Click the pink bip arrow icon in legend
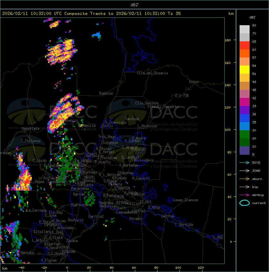The image size is (269, 272). pos(244,187)
